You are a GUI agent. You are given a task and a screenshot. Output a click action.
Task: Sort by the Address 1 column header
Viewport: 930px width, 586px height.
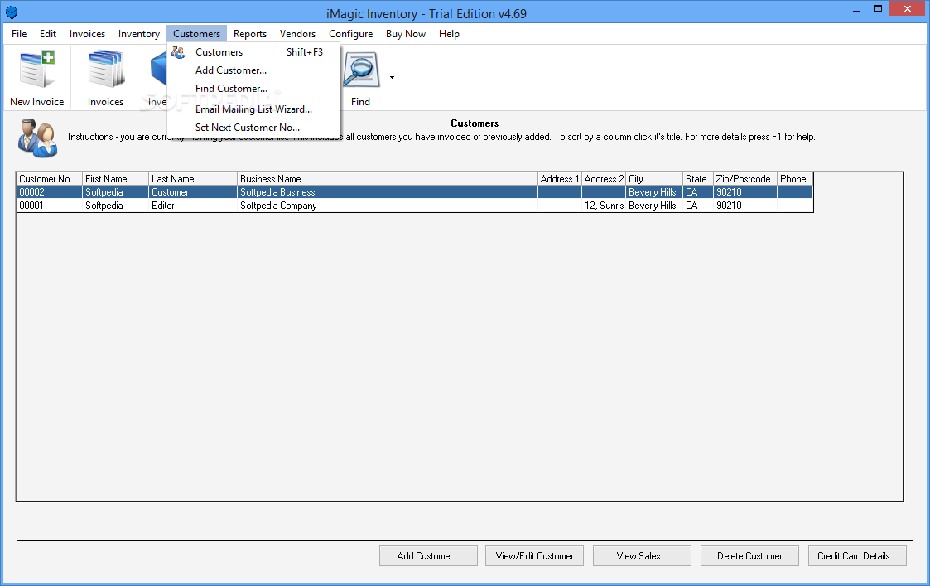coord(559,179)
